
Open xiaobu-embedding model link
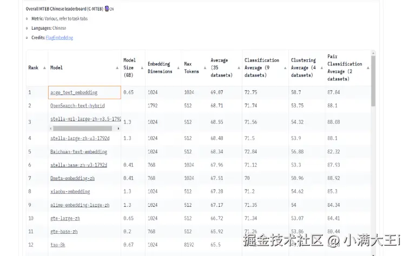[70, 191]
